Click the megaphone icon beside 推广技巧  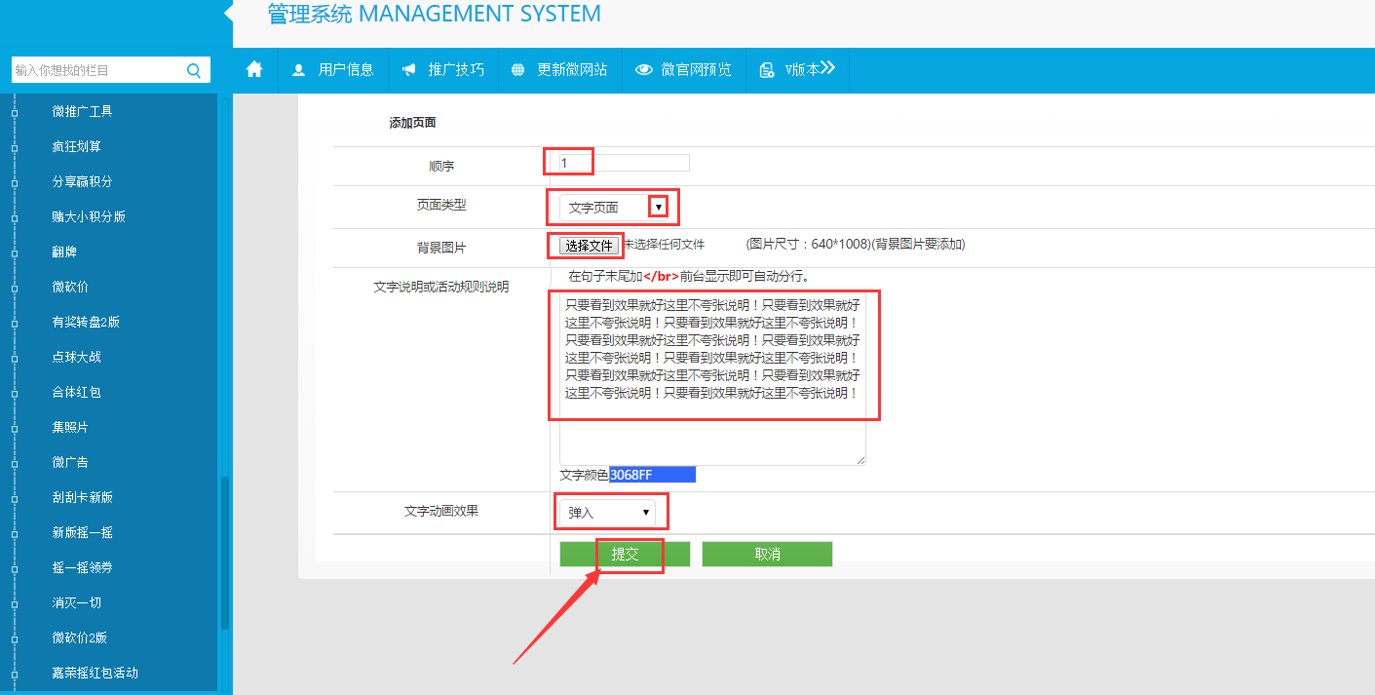(409, 70)
